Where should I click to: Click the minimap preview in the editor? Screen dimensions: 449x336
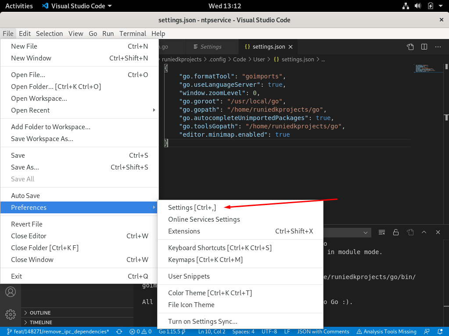coord(425,68)
